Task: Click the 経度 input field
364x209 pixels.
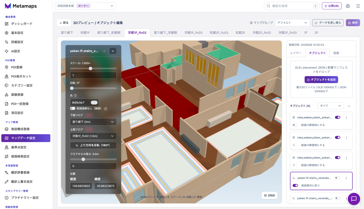Action: click(x=81, y=186)
